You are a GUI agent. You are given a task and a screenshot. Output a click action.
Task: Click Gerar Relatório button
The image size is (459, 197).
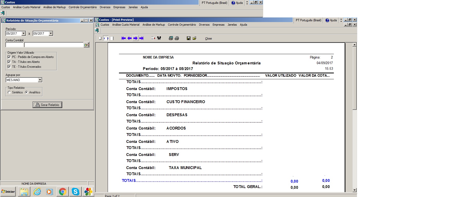tap(47, 105)
